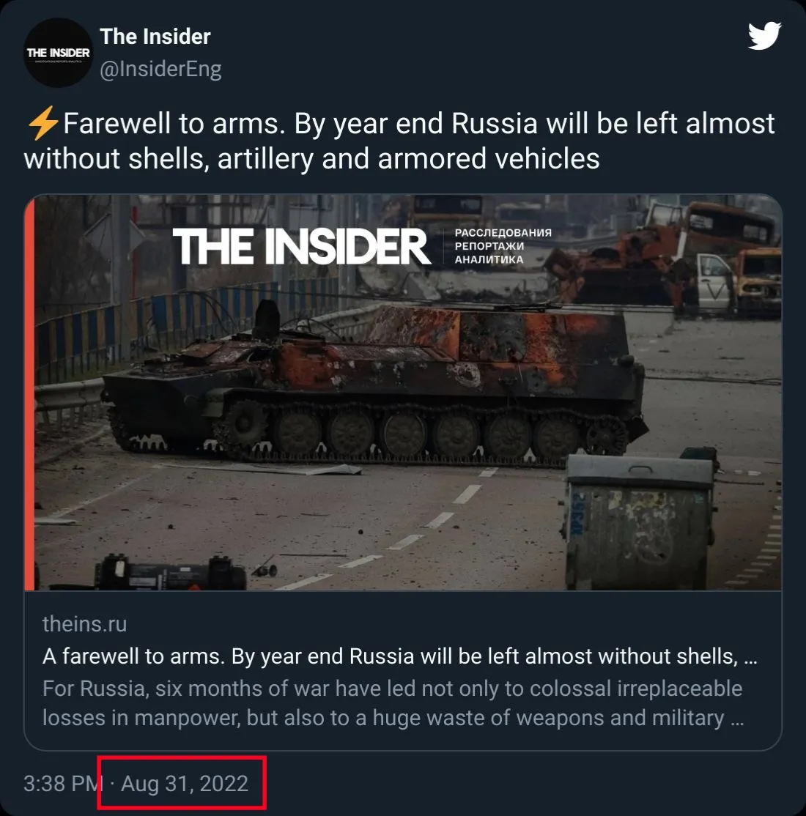Open the card headline A farewell to arms

[x=399, y=656]
